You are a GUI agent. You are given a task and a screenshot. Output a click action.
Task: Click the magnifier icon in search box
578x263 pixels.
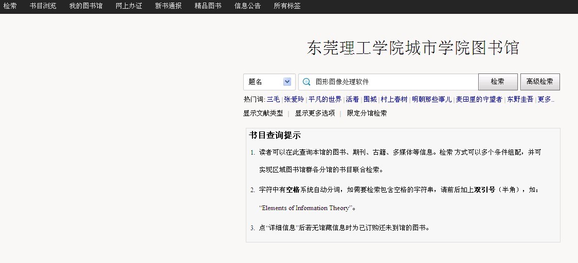(x=306, y=82)
